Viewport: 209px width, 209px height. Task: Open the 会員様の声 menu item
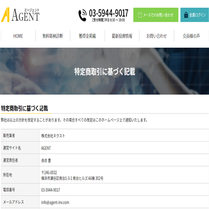pos(191,36)
